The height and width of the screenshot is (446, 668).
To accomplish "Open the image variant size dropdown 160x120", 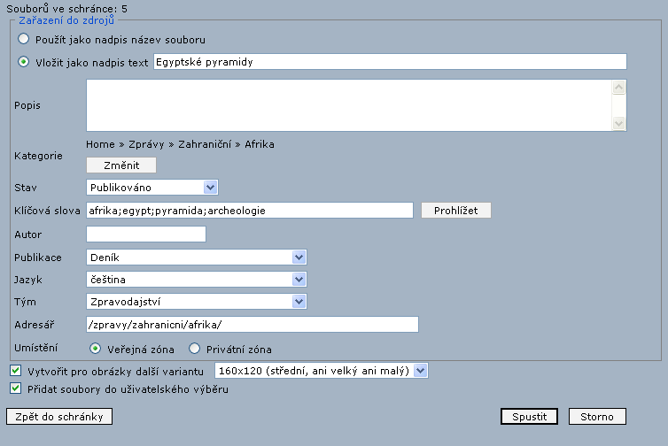I will coord(321,371).
